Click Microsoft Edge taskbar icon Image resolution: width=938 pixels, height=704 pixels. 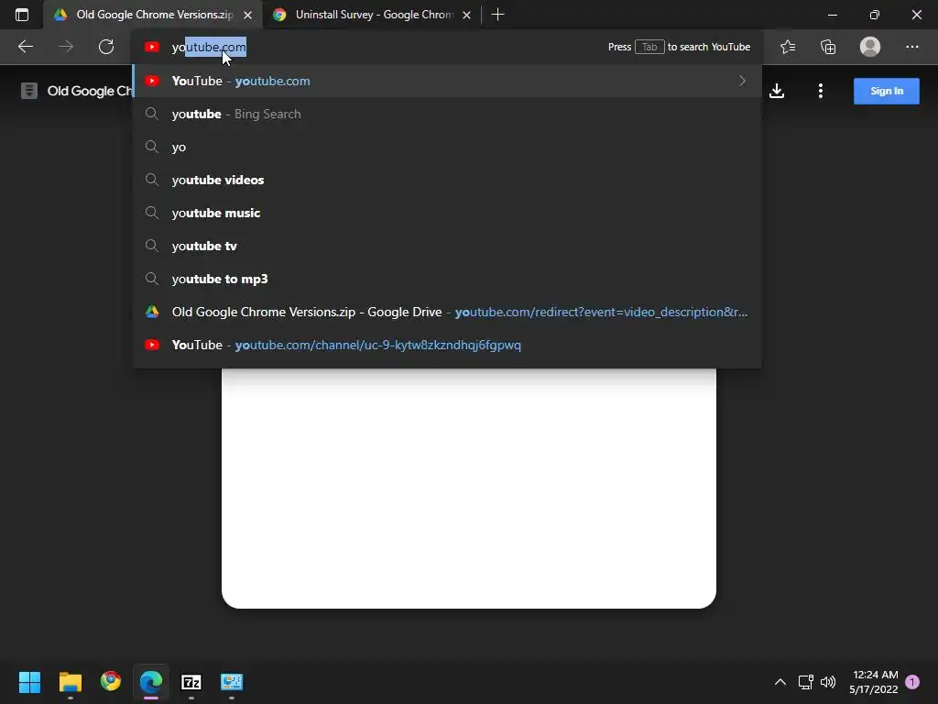pyautogui.click(x=151, y=681)
